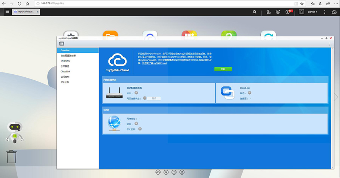
Task: Click the Qboost robot assistant icon
Action: pyautogui.click(x=14, y=133)
